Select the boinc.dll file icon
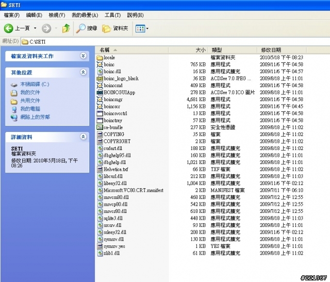330x282 pixels. (100, 72)
